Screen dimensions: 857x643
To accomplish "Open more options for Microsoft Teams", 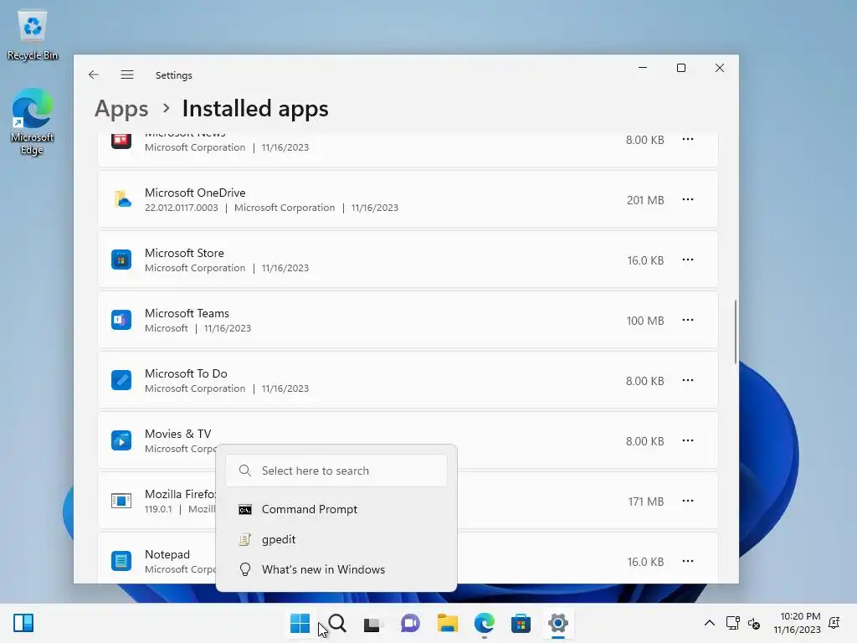I will tap(688, 320).
